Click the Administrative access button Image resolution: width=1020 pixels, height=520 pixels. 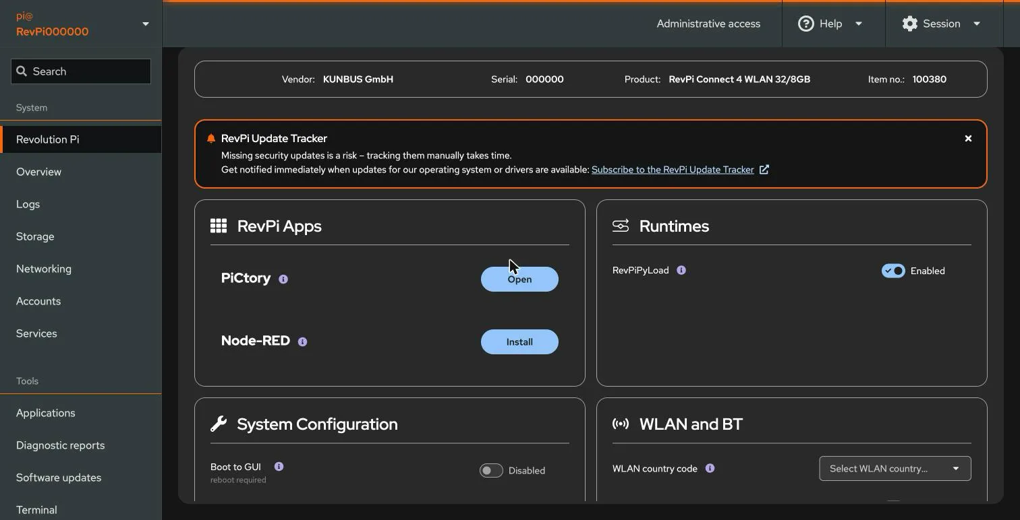tap(708, 24)
